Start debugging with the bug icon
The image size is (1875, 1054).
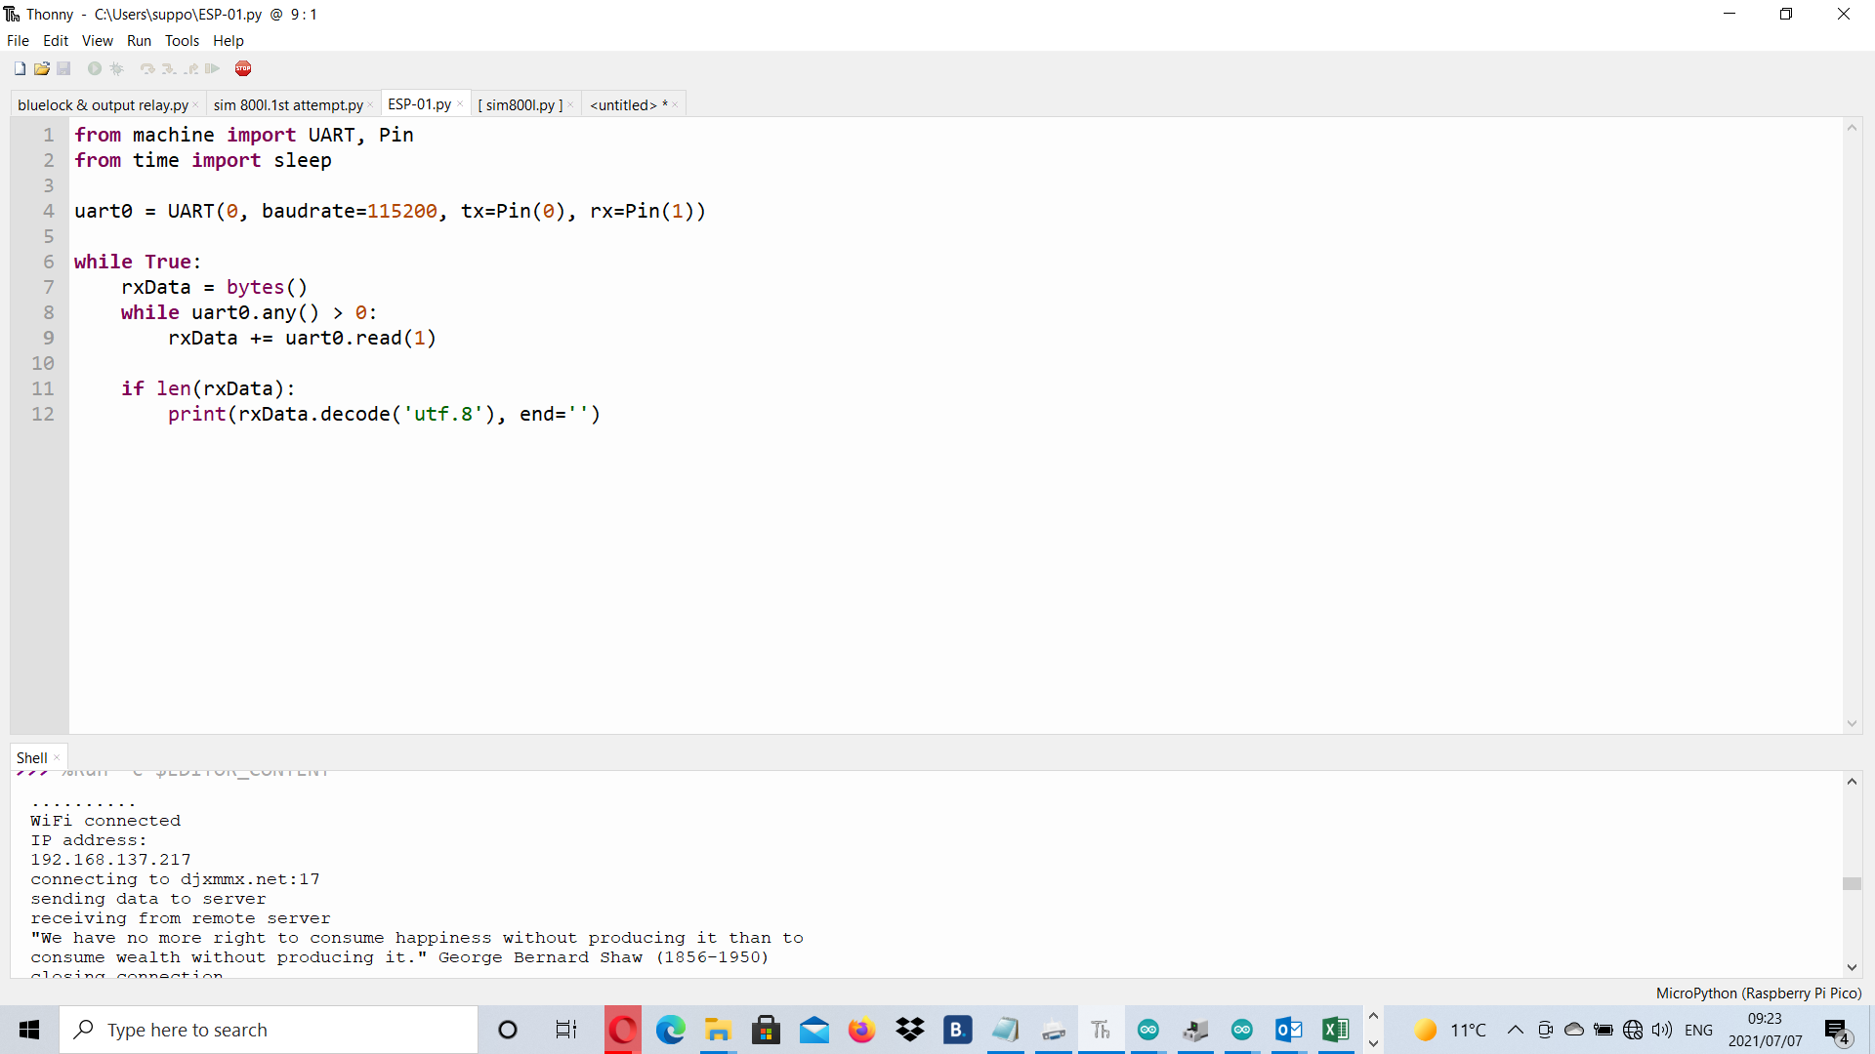pyautogui.click(x=116, y=68)
